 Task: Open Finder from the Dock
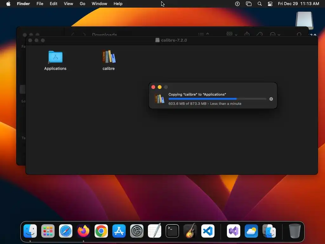pyautogui.click(x=30, y=231)
